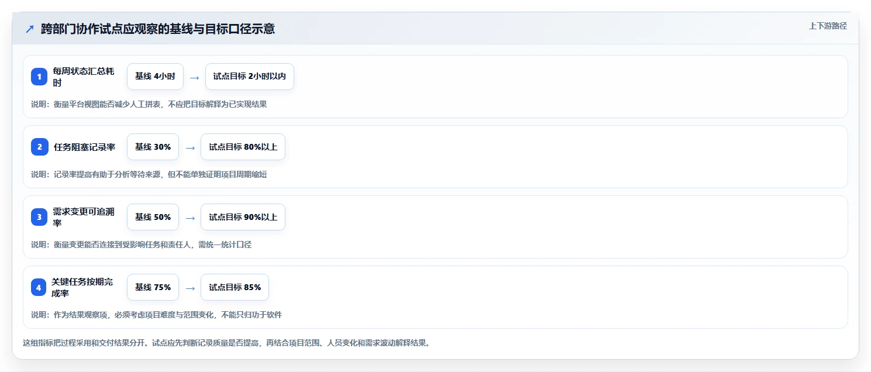Click the arrow after '基线 30%'
Image resolution: width=871 pixels, height=372 pixels.
[x=190, y=147]
